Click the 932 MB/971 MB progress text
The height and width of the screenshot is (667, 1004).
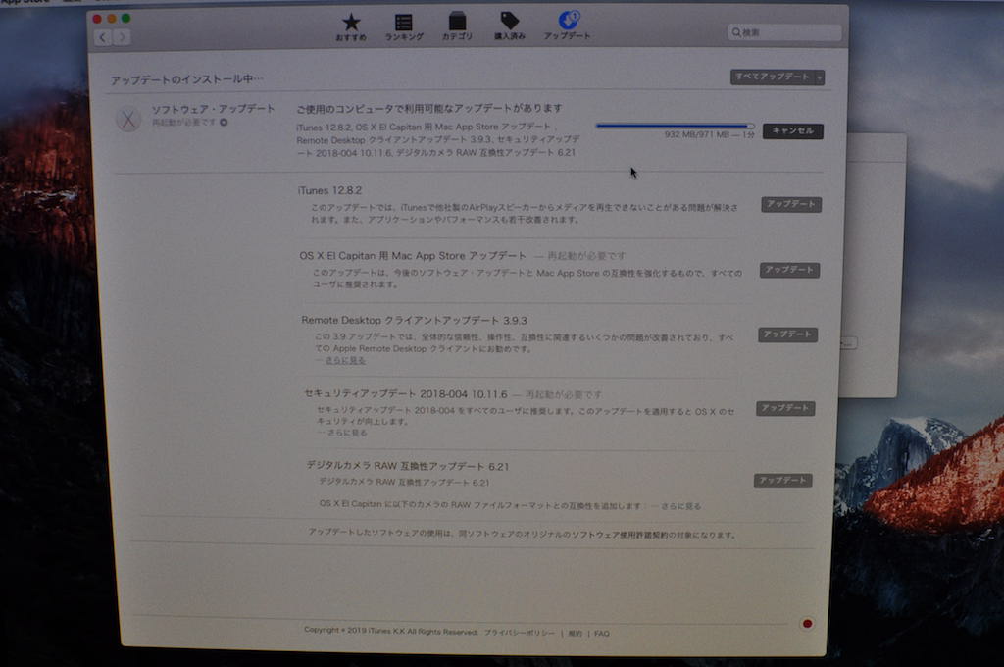[709, 134]
